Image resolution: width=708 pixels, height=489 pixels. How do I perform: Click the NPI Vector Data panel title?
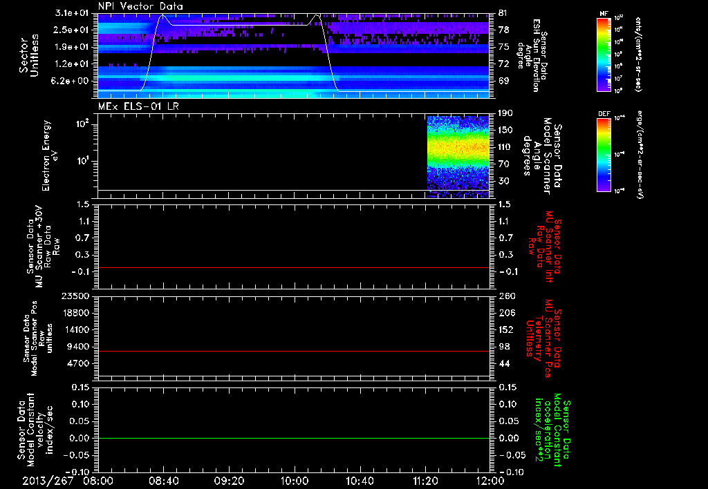(140, 6)
